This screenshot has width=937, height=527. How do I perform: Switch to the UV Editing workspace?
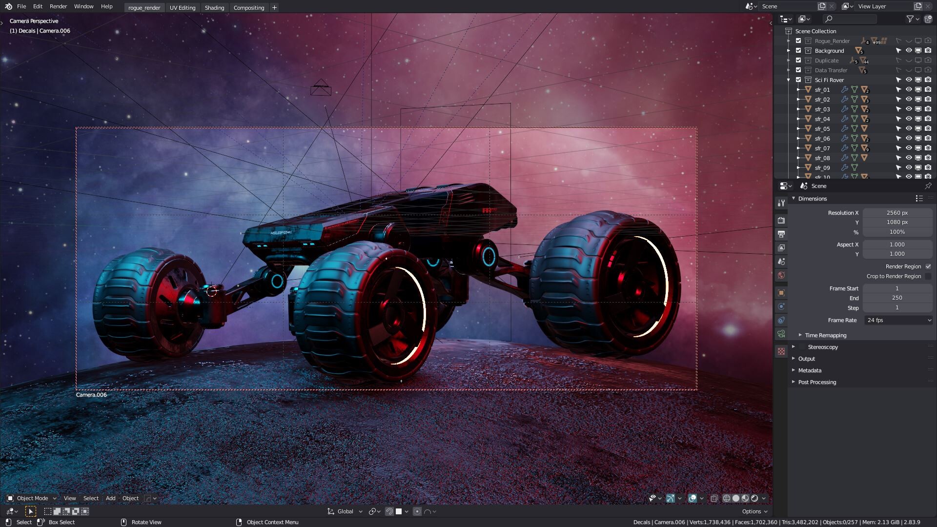[x=183, y=8]
